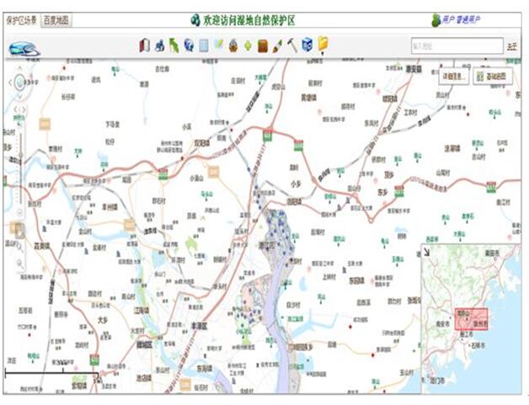Switch to the 保护区场景 tab

click(x=21, y=19)
